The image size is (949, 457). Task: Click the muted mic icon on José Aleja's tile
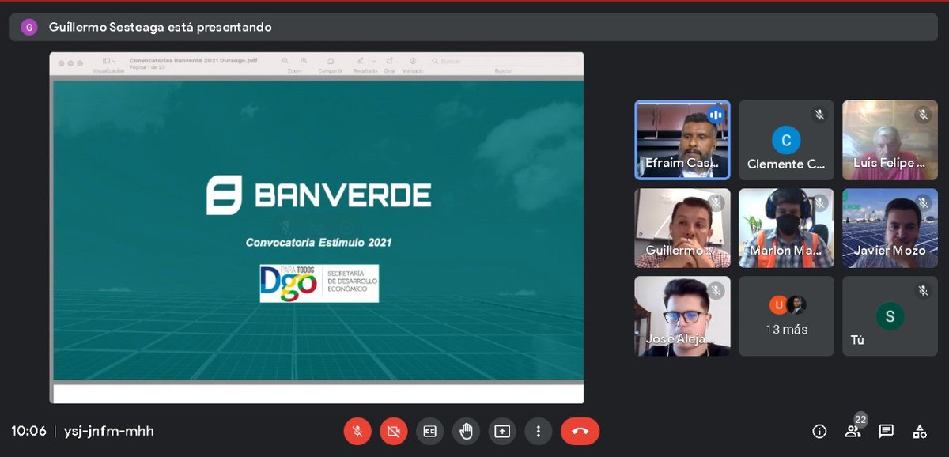coord(716,291)
